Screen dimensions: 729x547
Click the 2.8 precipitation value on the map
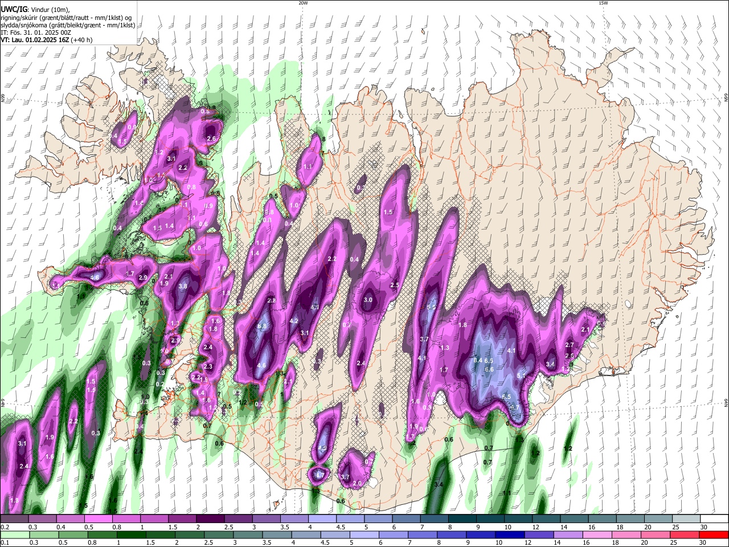[x=272, y=300]
